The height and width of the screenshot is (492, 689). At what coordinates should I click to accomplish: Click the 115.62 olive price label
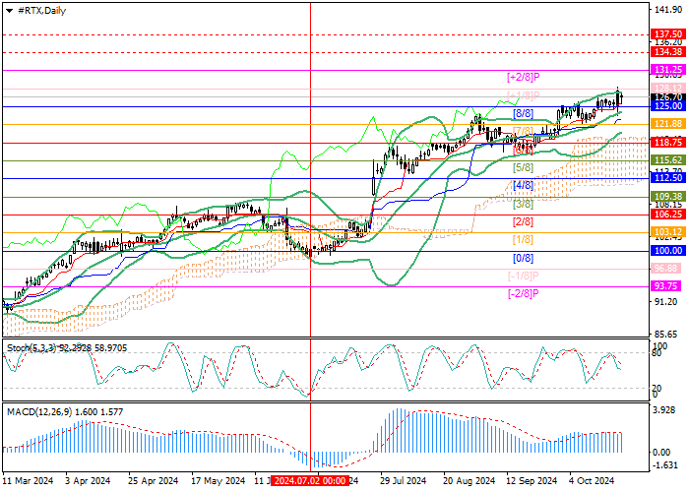(x=667, y=160)
